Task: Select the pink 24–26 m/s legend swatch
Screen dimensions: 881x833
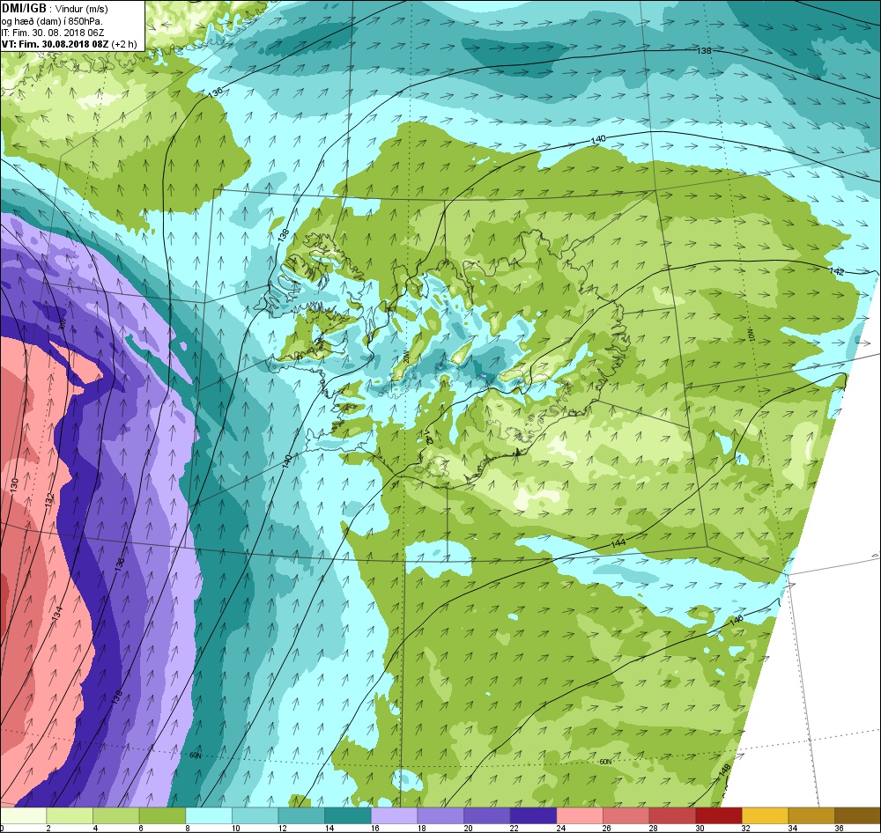Action: click(580, 815)
